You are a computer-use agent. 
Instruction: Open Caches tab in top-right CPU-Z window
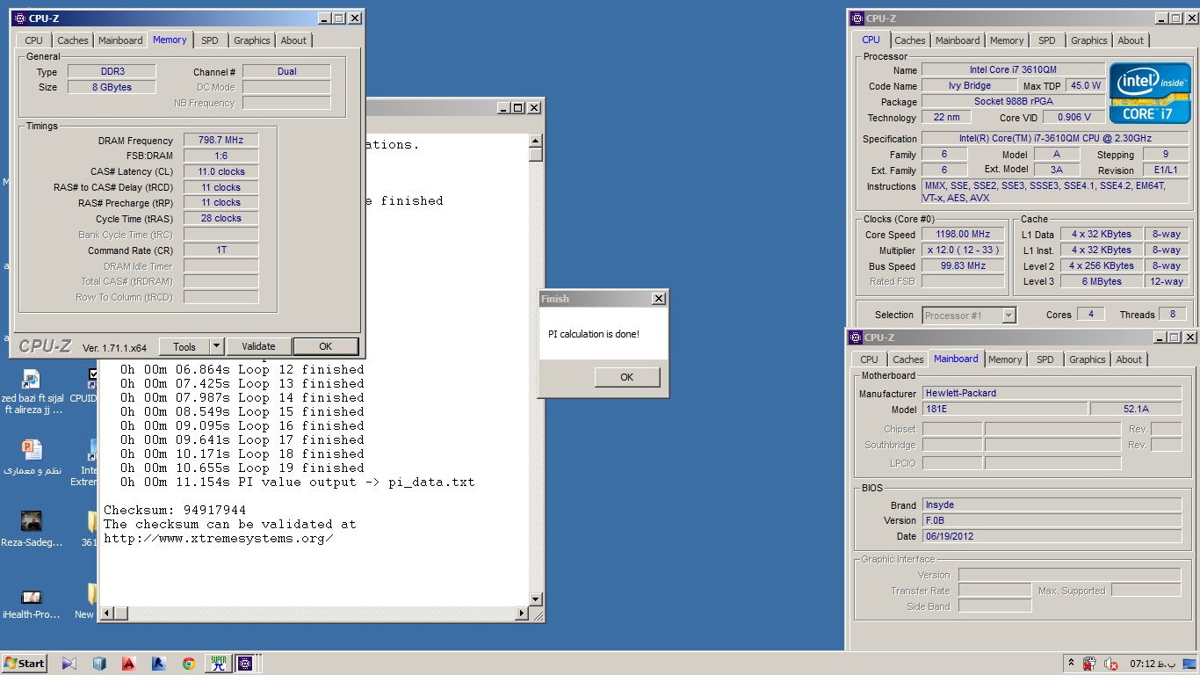(909, 40)
